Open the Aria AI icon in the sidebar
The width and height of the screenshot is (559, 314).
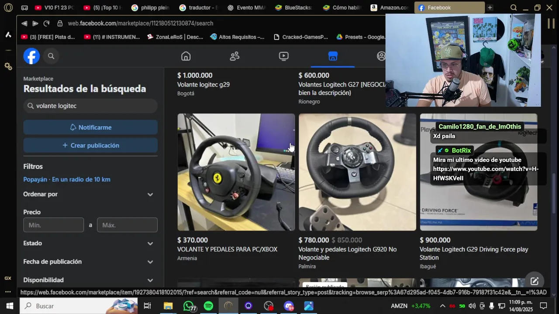tap(8, 35)
